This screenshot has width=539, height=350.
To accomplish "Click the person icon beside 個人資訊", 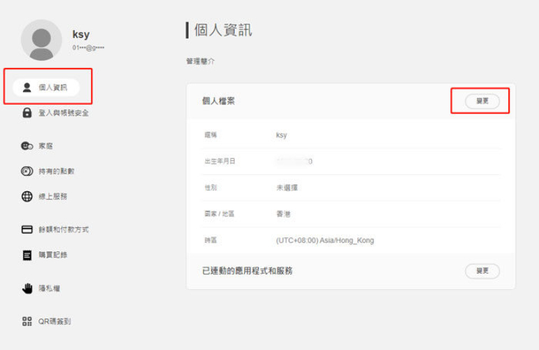I will click(27, 87).
